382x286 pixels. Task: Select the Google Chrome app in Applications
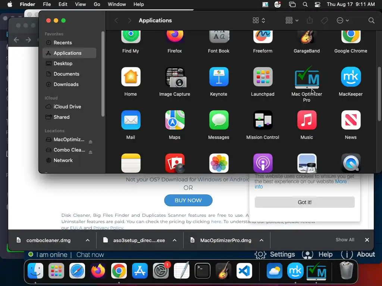tap(351, 37)
